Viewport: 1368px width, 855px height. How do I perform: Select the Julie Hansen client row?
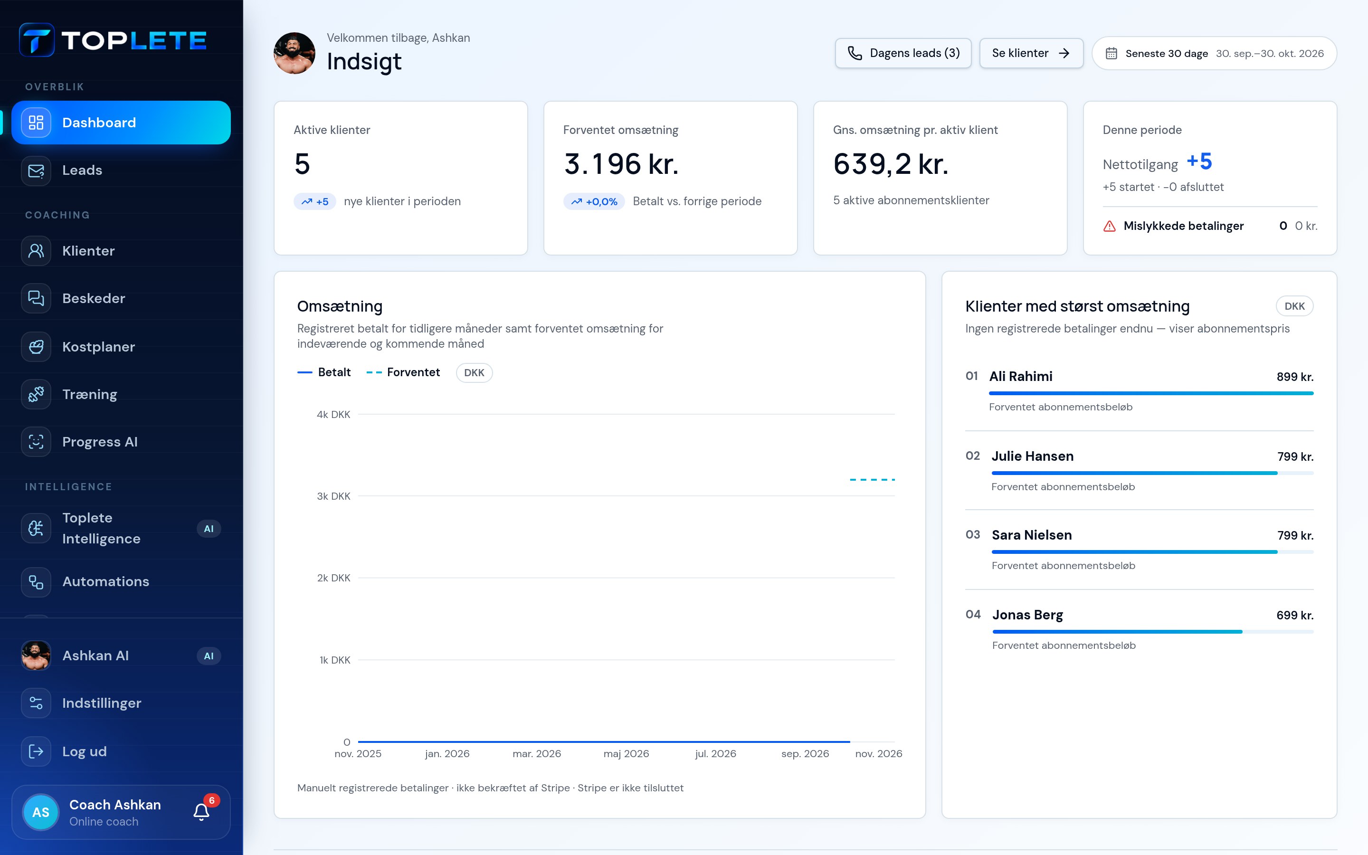[x=1139, y=470]
